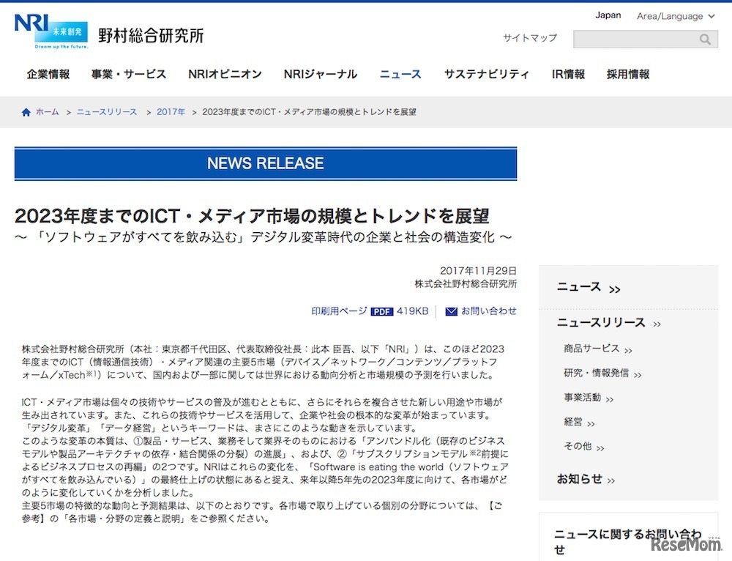Click the Japan region label

608,15
